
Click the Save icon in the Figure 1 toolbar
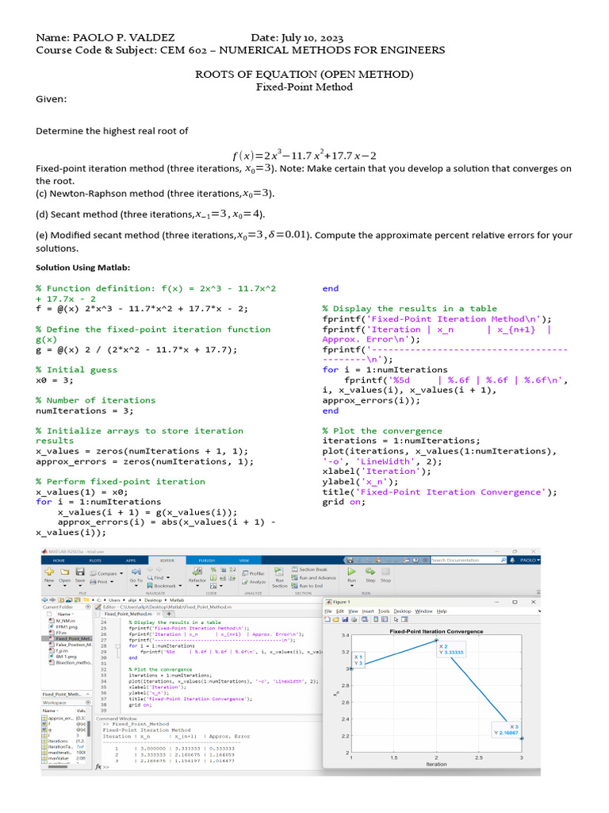point(345,619)
